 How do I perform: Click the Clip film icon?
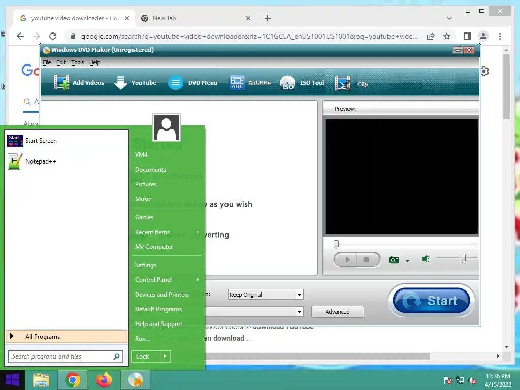coord(343,83)
